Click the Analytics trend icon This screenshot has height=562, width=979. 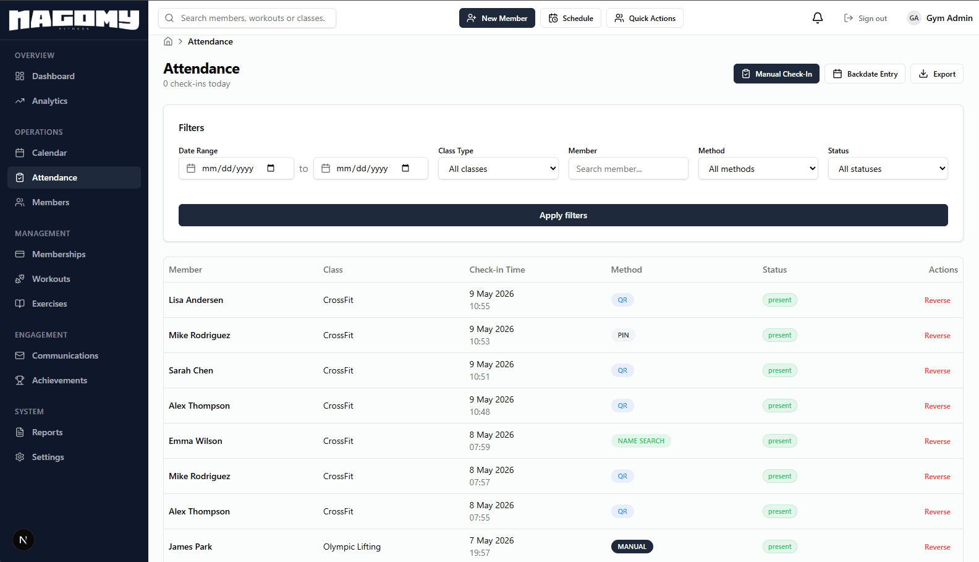coord(20,101)
